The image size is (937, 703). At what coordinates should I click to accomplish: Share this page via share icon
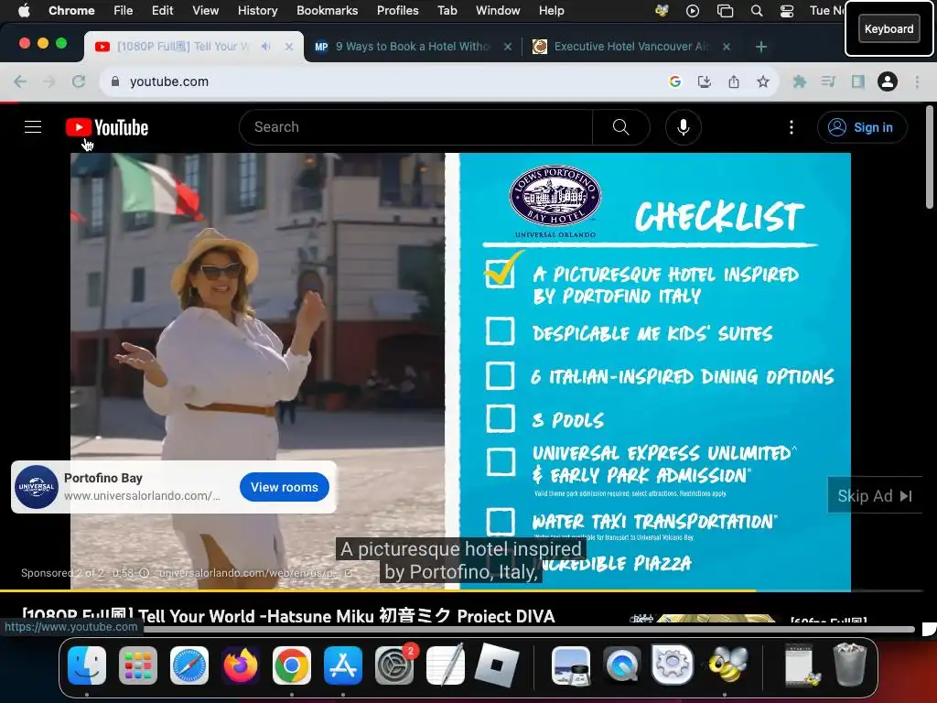[x=734, y=81]
